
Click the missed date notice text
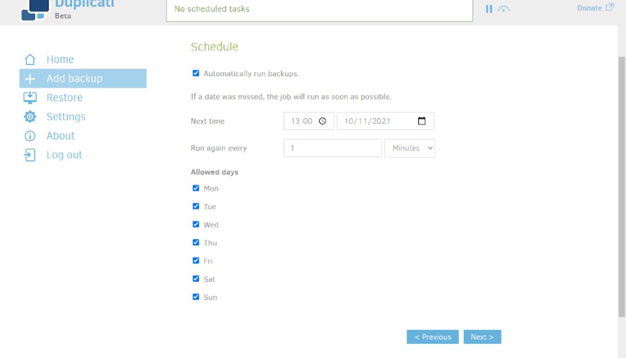[x=291, y=97]
